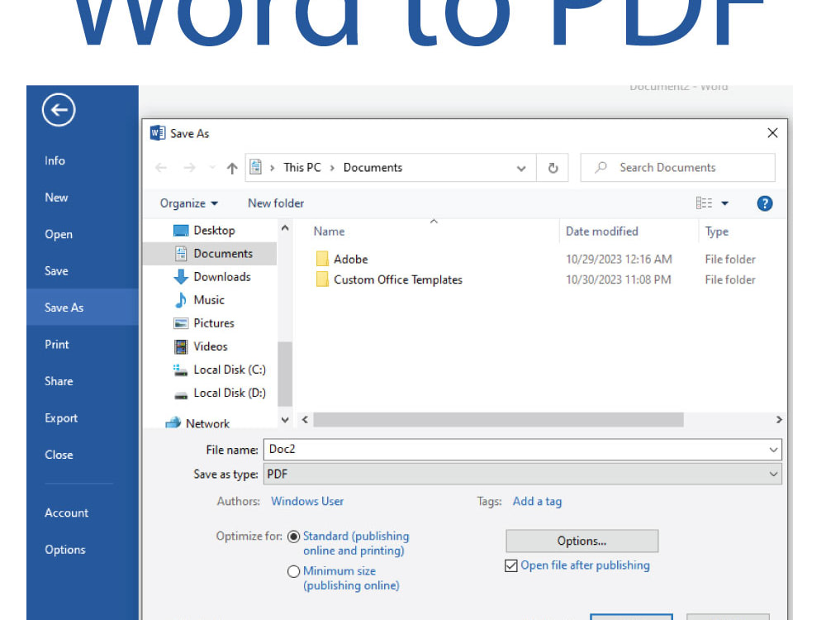Sort by the Name column header
Screen dimensions: 826x620
coord(330,231)
